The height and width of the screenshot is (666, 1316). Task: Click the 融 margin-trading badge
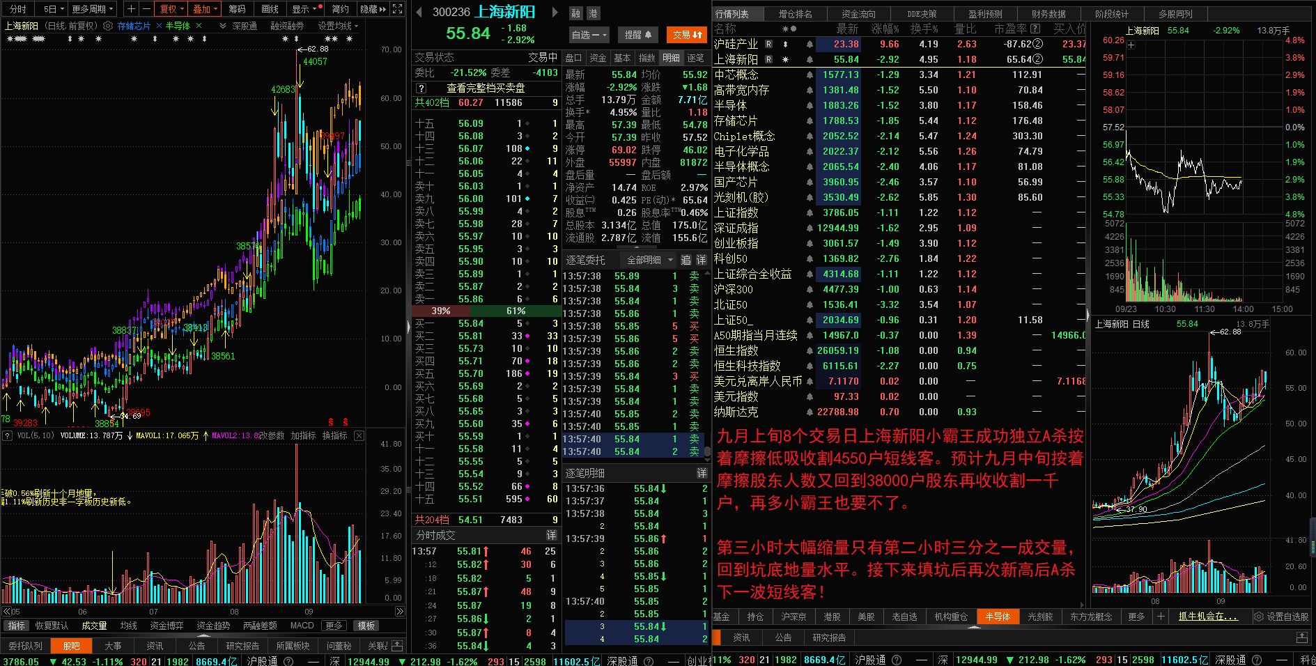[x=576, y=13]
